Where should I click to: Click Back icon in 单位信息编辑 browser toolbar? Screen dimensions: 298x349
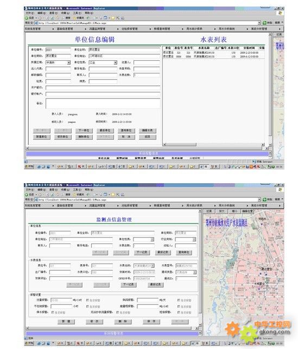(27, 18)
